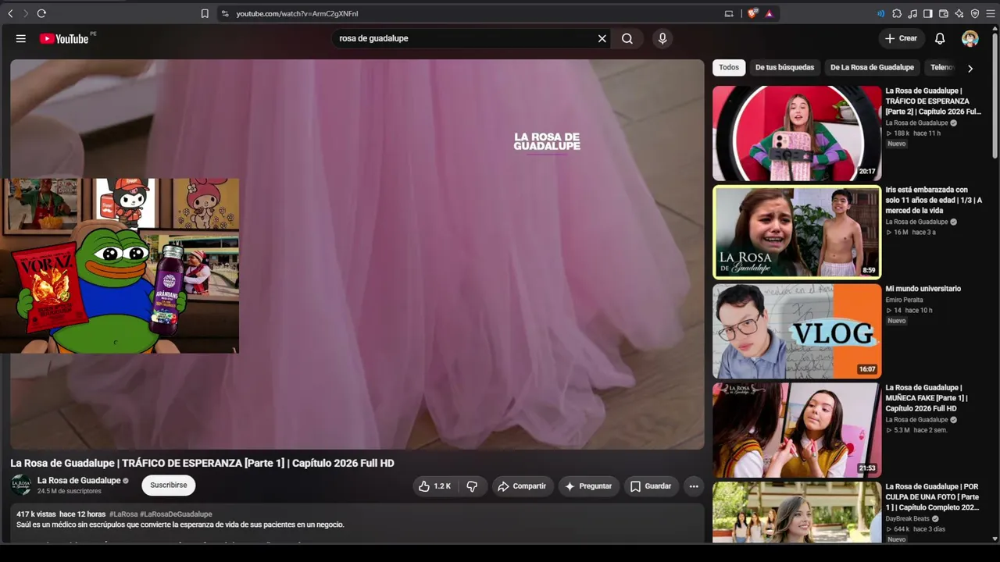This screenshot has height=562, width=1000.
Task: Save the video with Guardar
Action: 652,486
